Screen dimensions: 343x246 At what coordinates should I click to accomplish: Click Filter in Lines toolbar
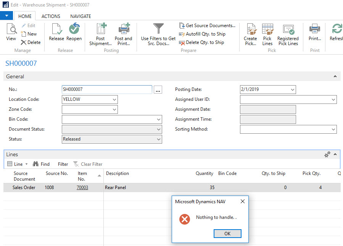[63, 164]
